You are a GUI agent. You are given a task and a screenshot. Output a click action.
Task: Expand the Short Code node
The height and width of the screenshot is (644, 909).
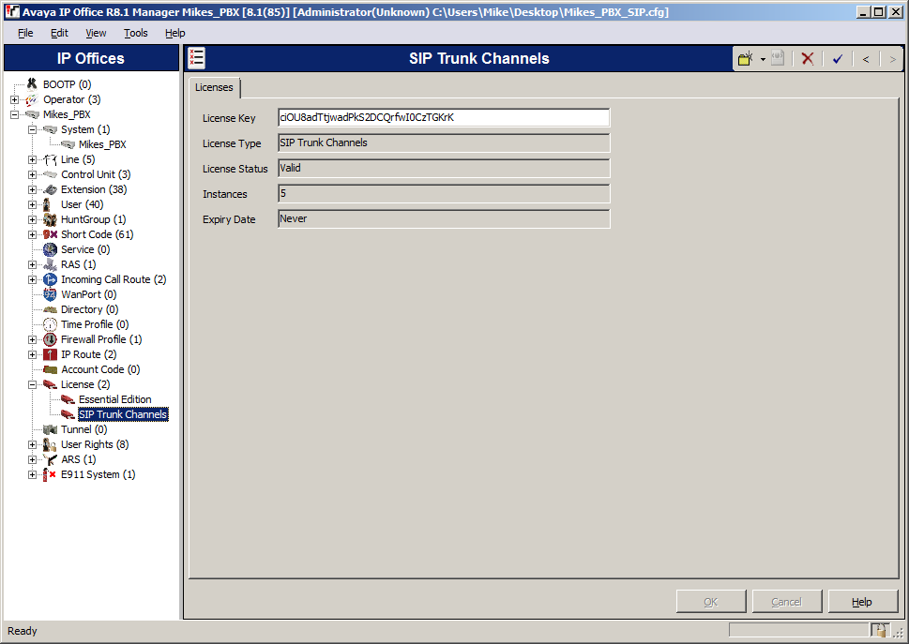[33, 234]
